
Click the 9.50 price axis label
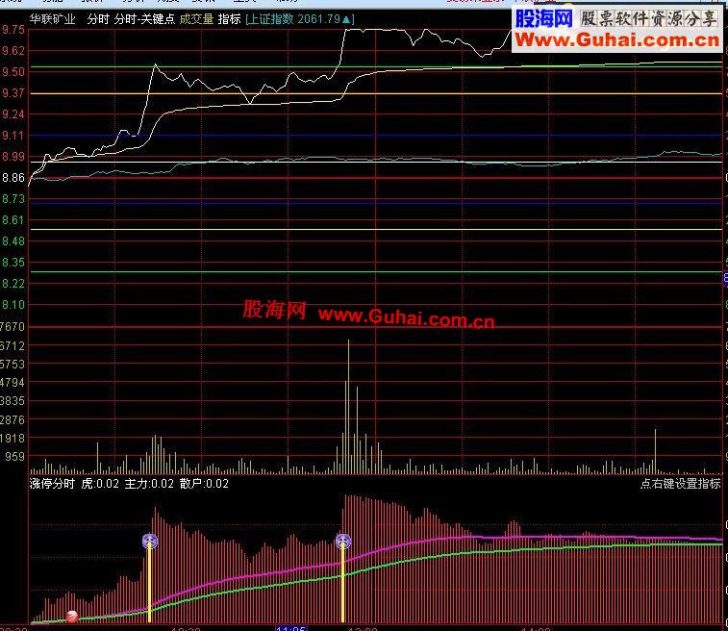point(13,71)
